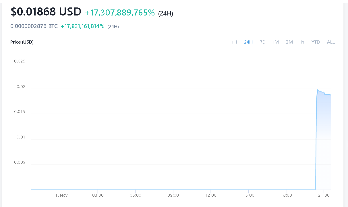Switch chart range to 1H
Viewport: 348px width, 207px height.
click(234, 42)
